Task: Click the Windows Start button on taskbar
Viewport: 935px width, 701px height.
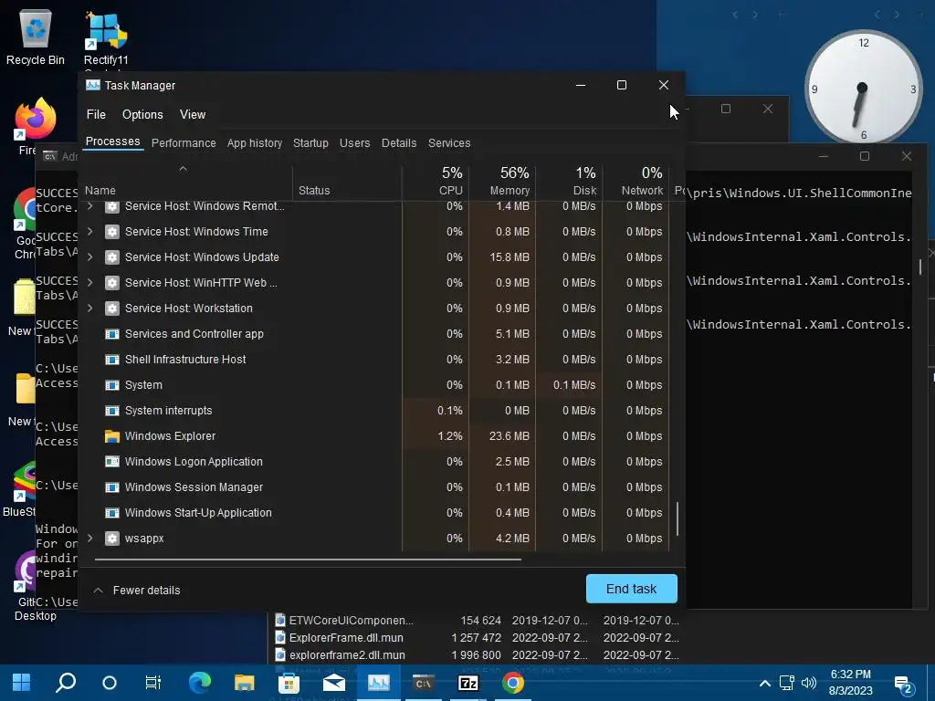Action: click(x=22, y=683)
